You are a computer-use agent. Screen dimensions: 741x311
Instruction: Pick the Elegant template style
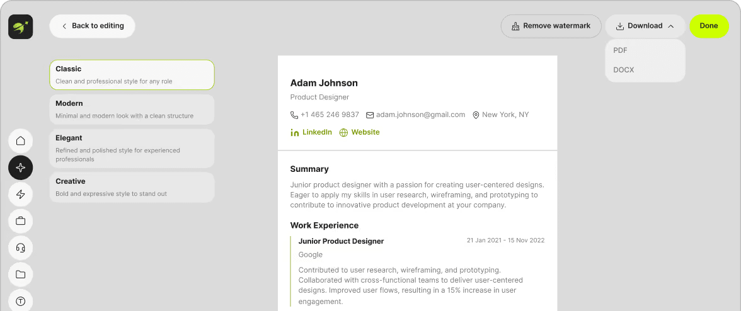pyautogui.click(x=132, y=149)
